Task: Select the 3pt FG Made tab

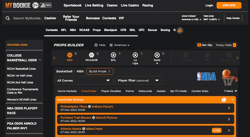Action: (178, 91)
